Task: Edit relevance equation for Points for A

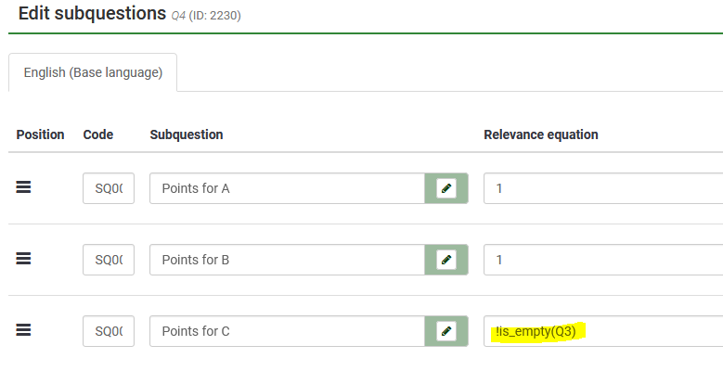Action: point(603,188)
